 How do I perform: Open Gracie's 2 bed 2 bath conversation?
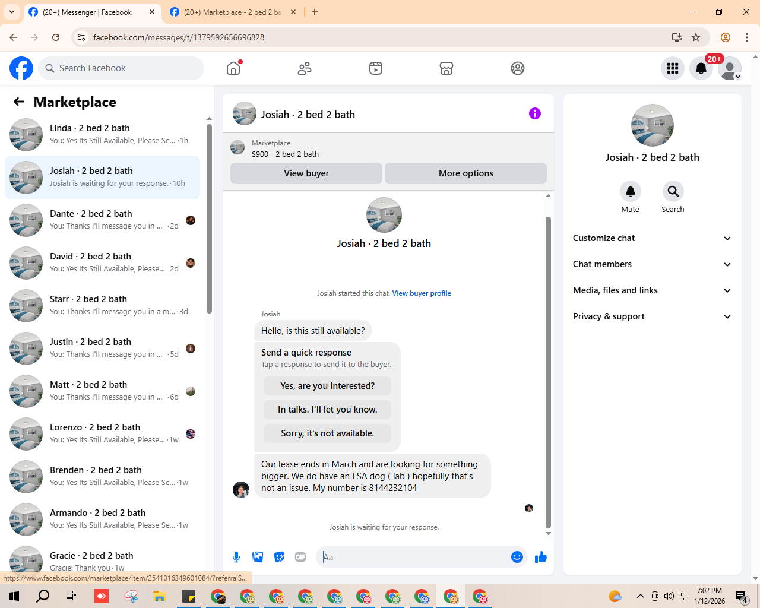(102, 559)
